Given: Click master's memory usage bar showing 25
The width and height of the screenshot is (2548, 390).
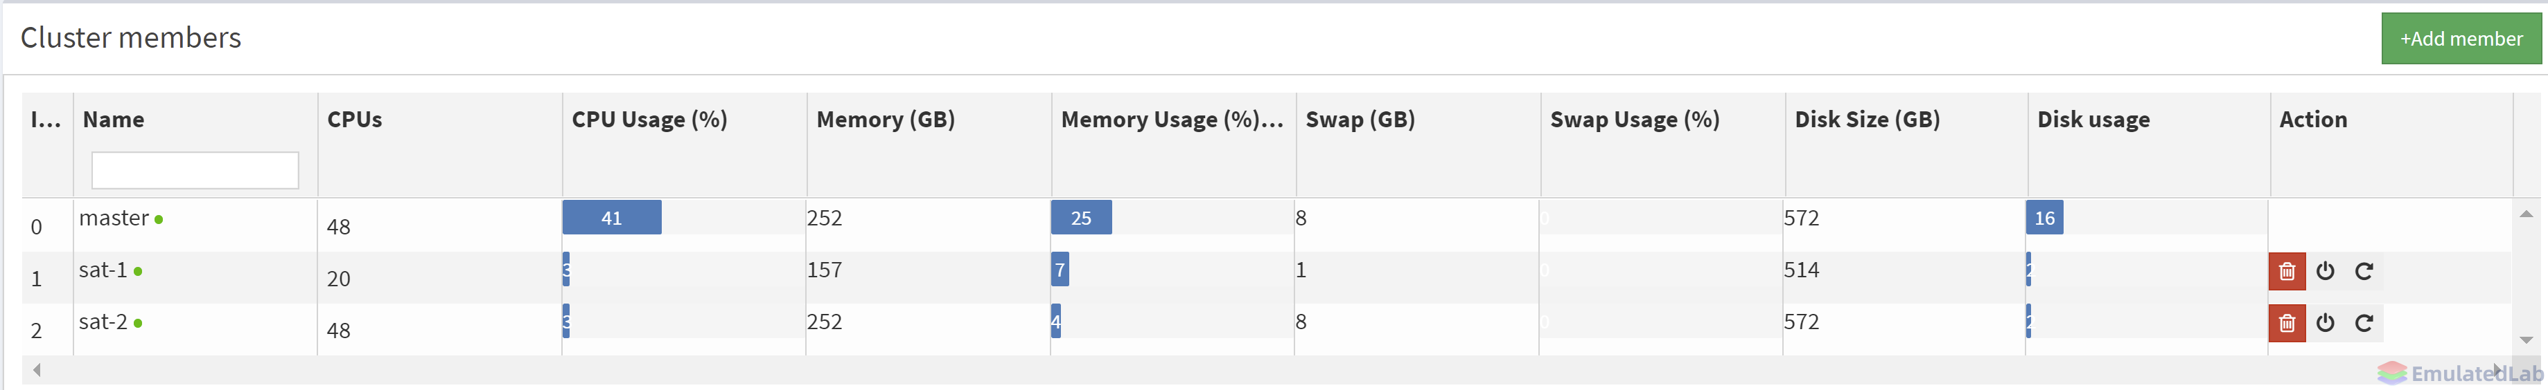Looking at the screenshot, I should pos(1080,217).
